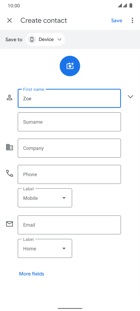Expand name fields with the chevron arrow

130,96
